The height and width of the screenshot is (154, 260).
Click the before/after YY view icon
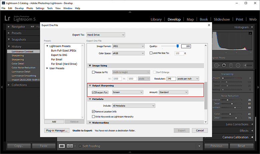[x=70, y=146]
